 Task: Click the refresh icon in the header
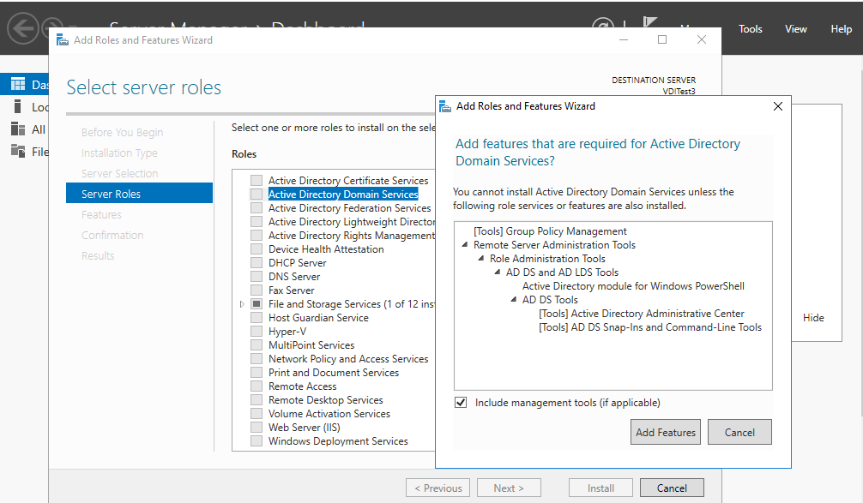605,29
